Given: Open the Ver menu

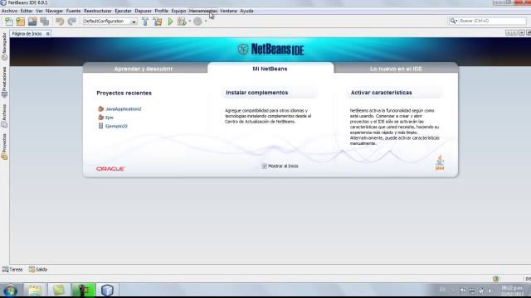Looking at the screenshot, I should coord(39,11).
